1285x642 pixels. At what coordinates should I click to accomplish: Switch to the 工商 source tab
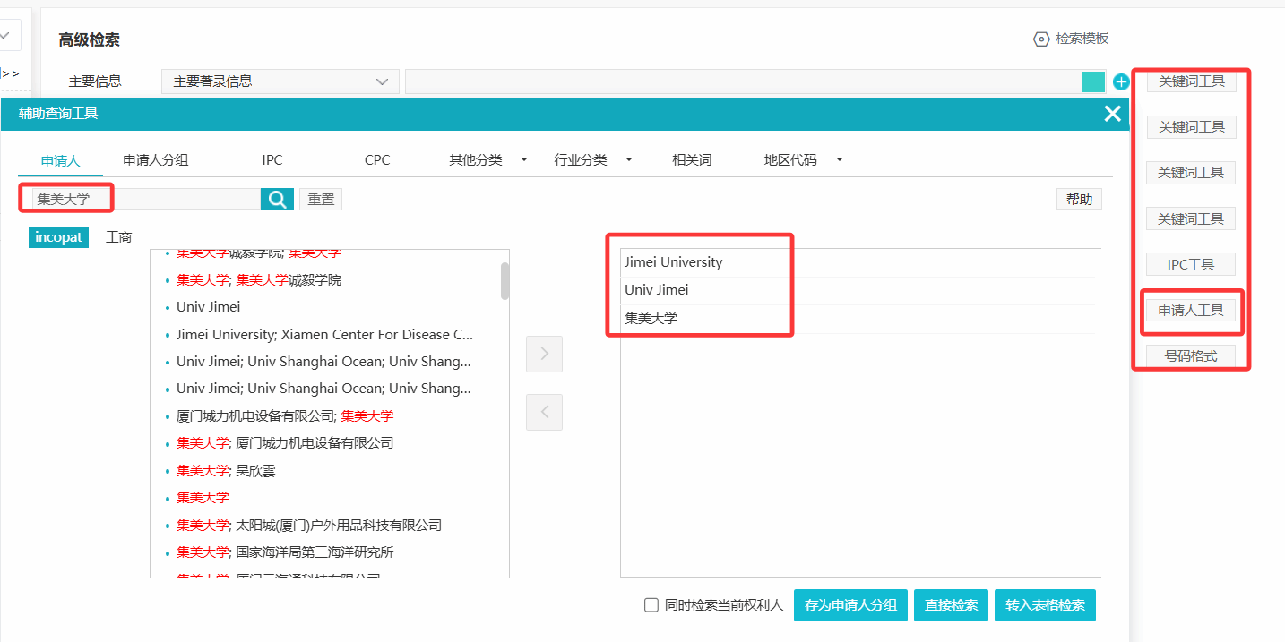tap(119, 237)
